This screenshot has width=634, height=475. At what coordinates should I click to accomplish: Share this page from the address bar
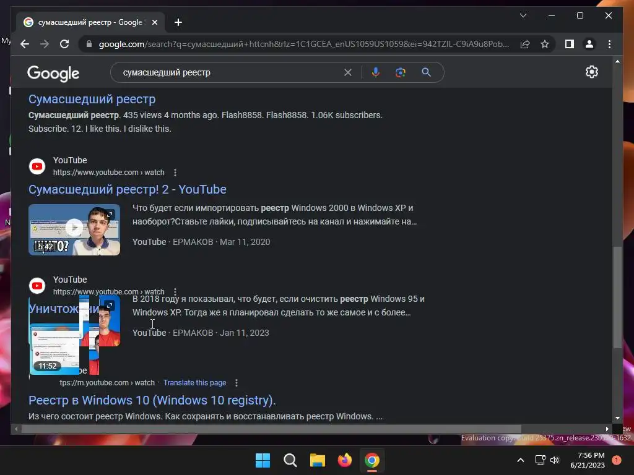pos(525,44)
